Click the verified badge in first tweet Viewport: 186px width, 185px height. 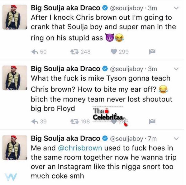(x=105, y=8)
